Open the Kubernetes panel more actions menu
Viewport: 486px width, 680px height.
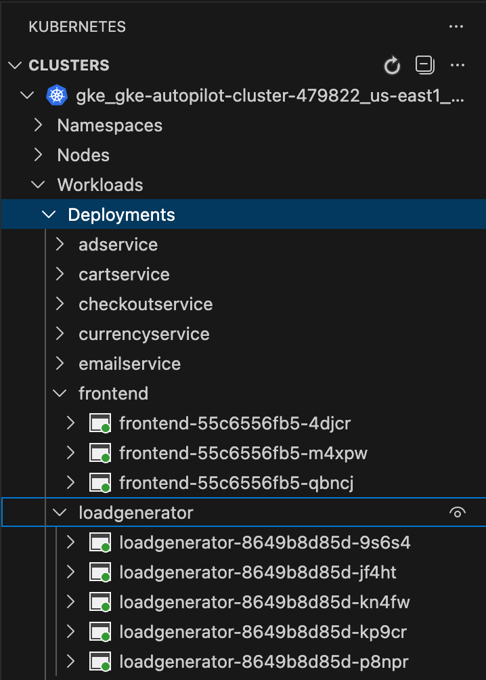pos(458,27)
